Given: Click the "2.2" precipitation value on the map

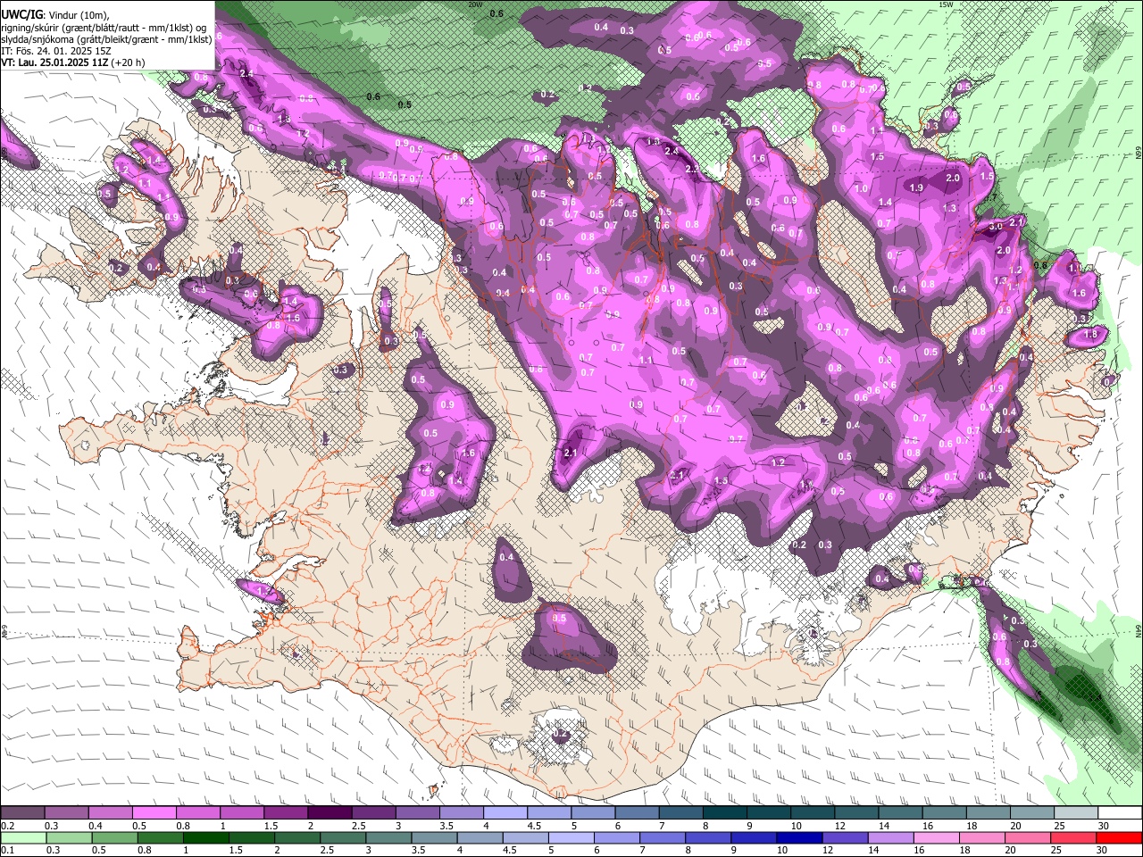Looking at the screenshot, I should 692,169.
